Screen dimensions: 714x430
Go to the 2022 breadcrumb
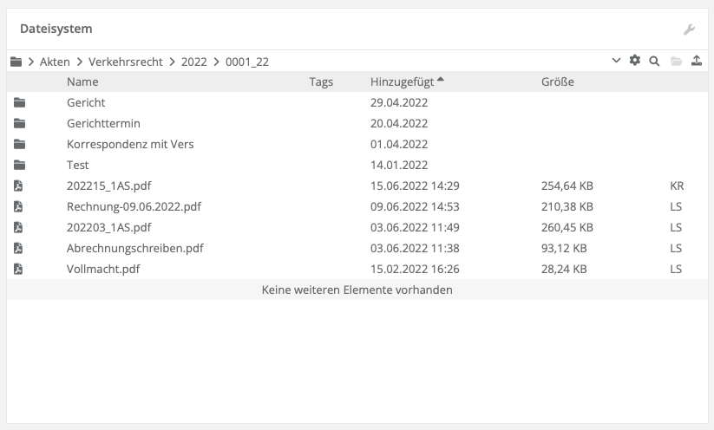click(194, 62)
